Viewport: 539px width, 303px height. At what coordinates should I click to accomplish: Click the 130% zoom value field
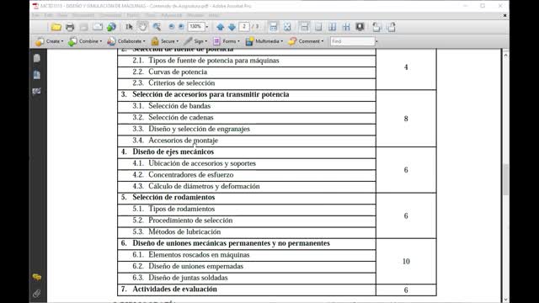(196, 27)
